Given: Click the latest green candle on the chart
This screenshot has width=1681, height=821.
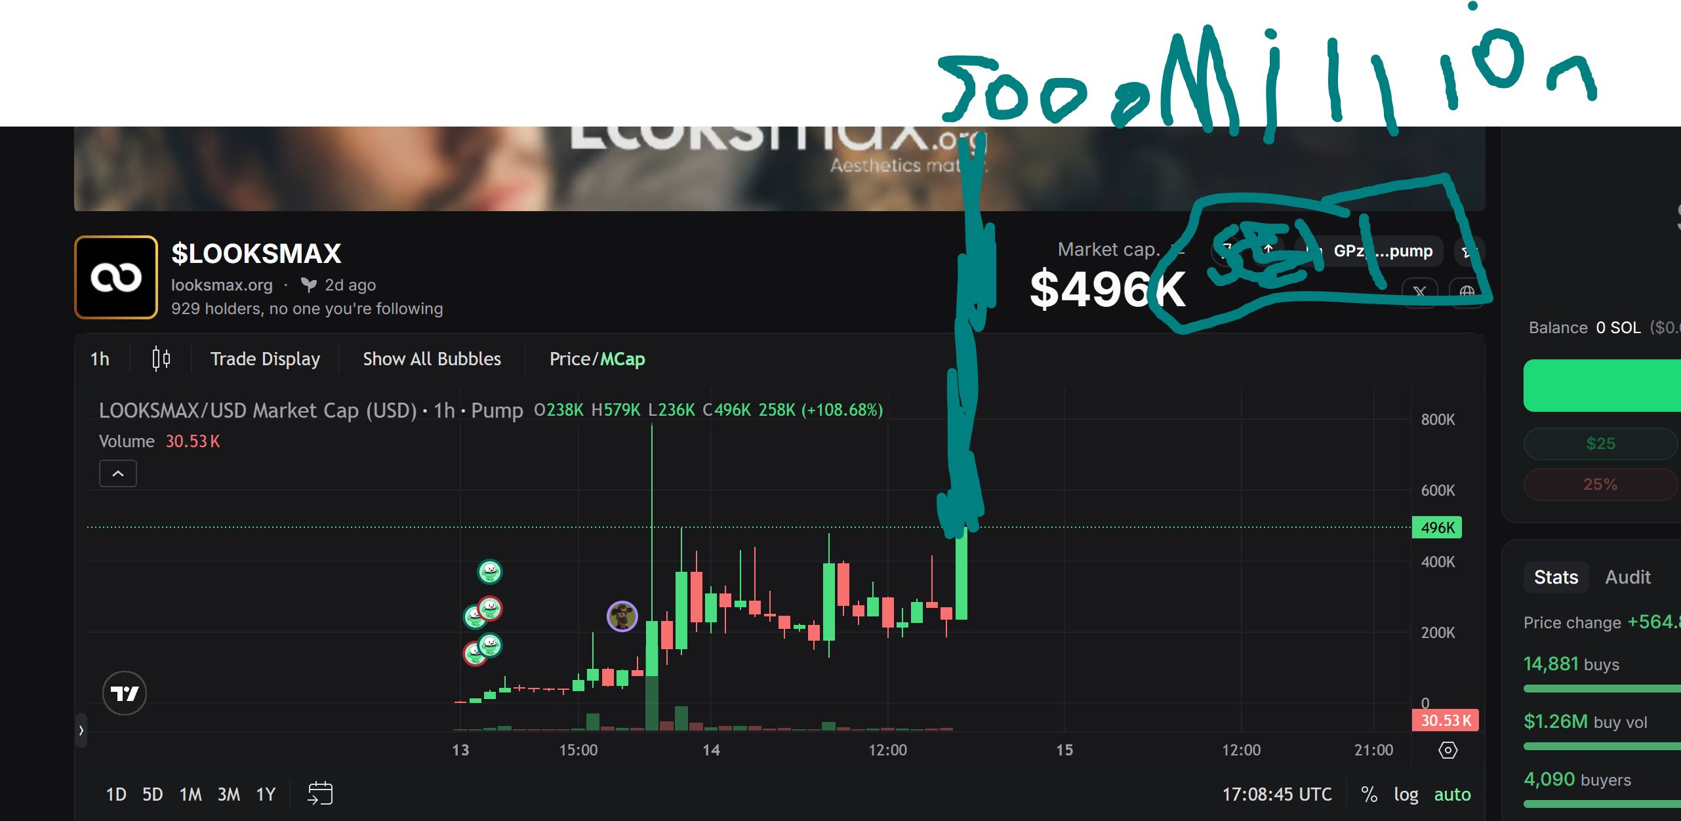Looking at the screenshot, I should click(x=962, y=572).
